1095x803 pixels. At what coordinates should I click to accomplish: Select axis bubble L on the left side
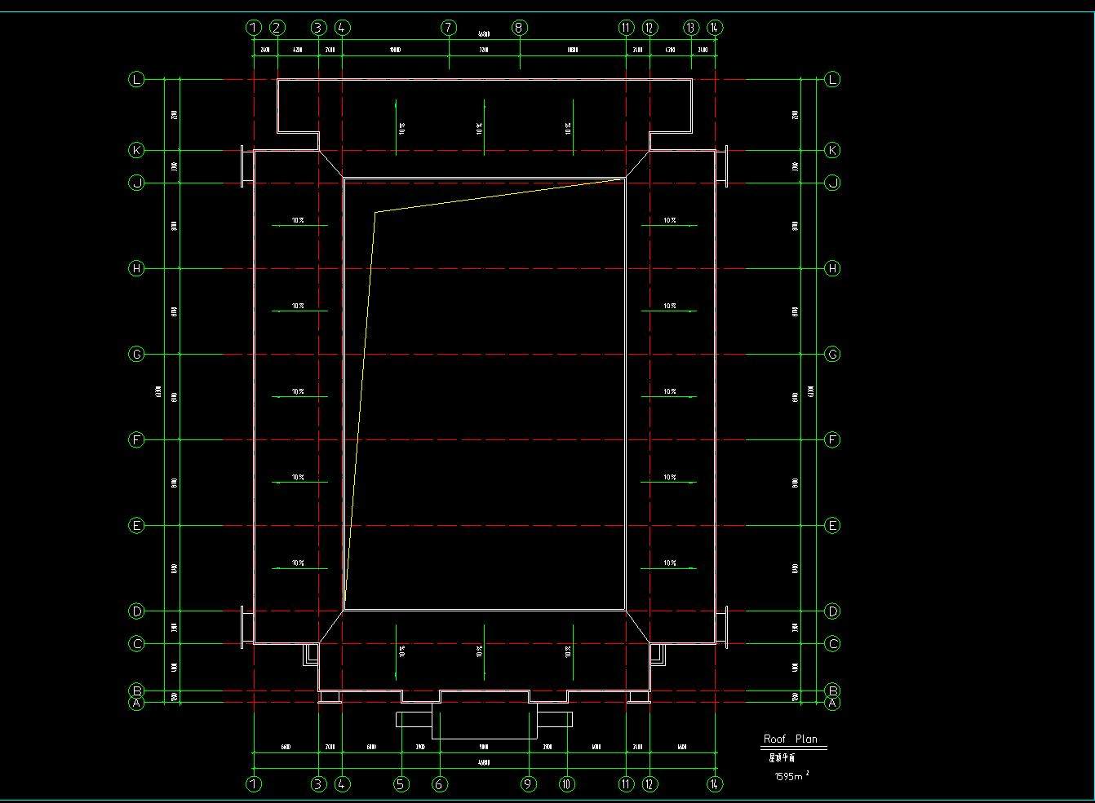pos(136,80)
